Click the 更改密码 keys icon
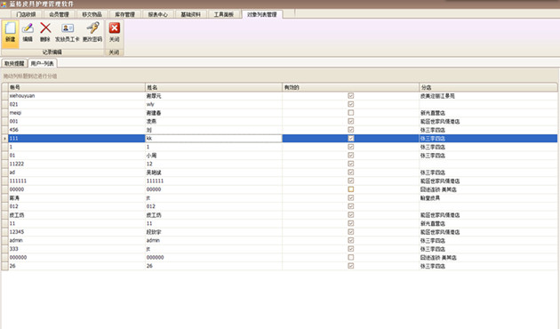 click(92, 28)
